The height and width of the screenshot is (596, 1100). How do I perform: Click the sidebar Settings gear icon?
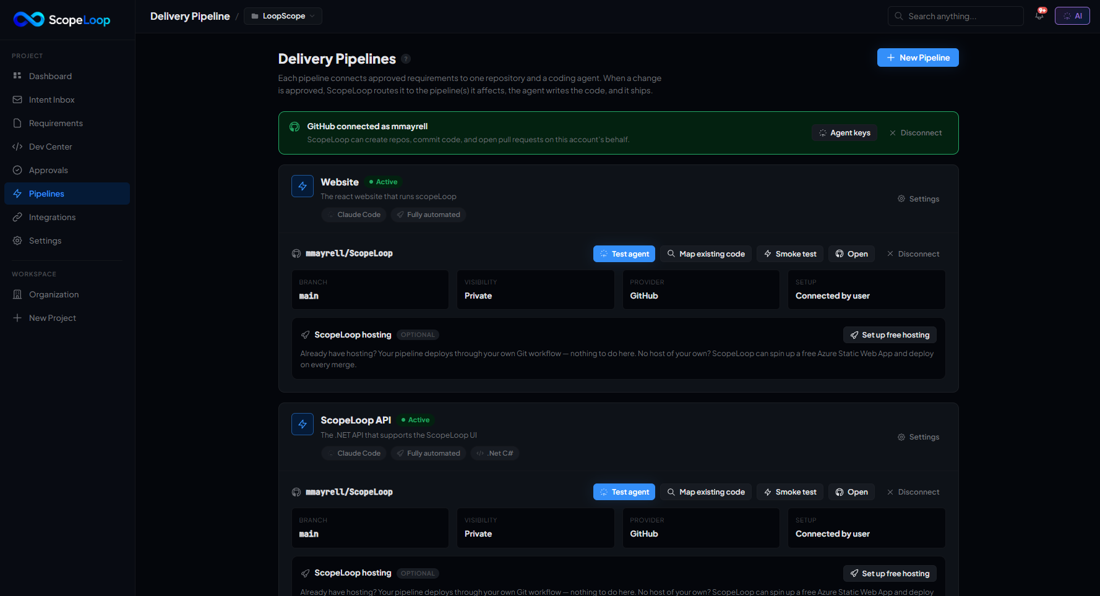point(17,241)
